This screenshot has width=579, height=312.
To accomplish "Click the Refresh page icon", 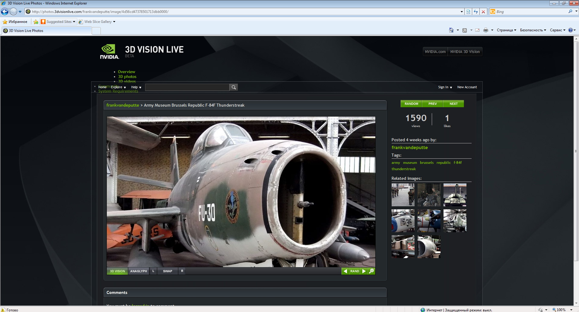I will click(476, 12).
